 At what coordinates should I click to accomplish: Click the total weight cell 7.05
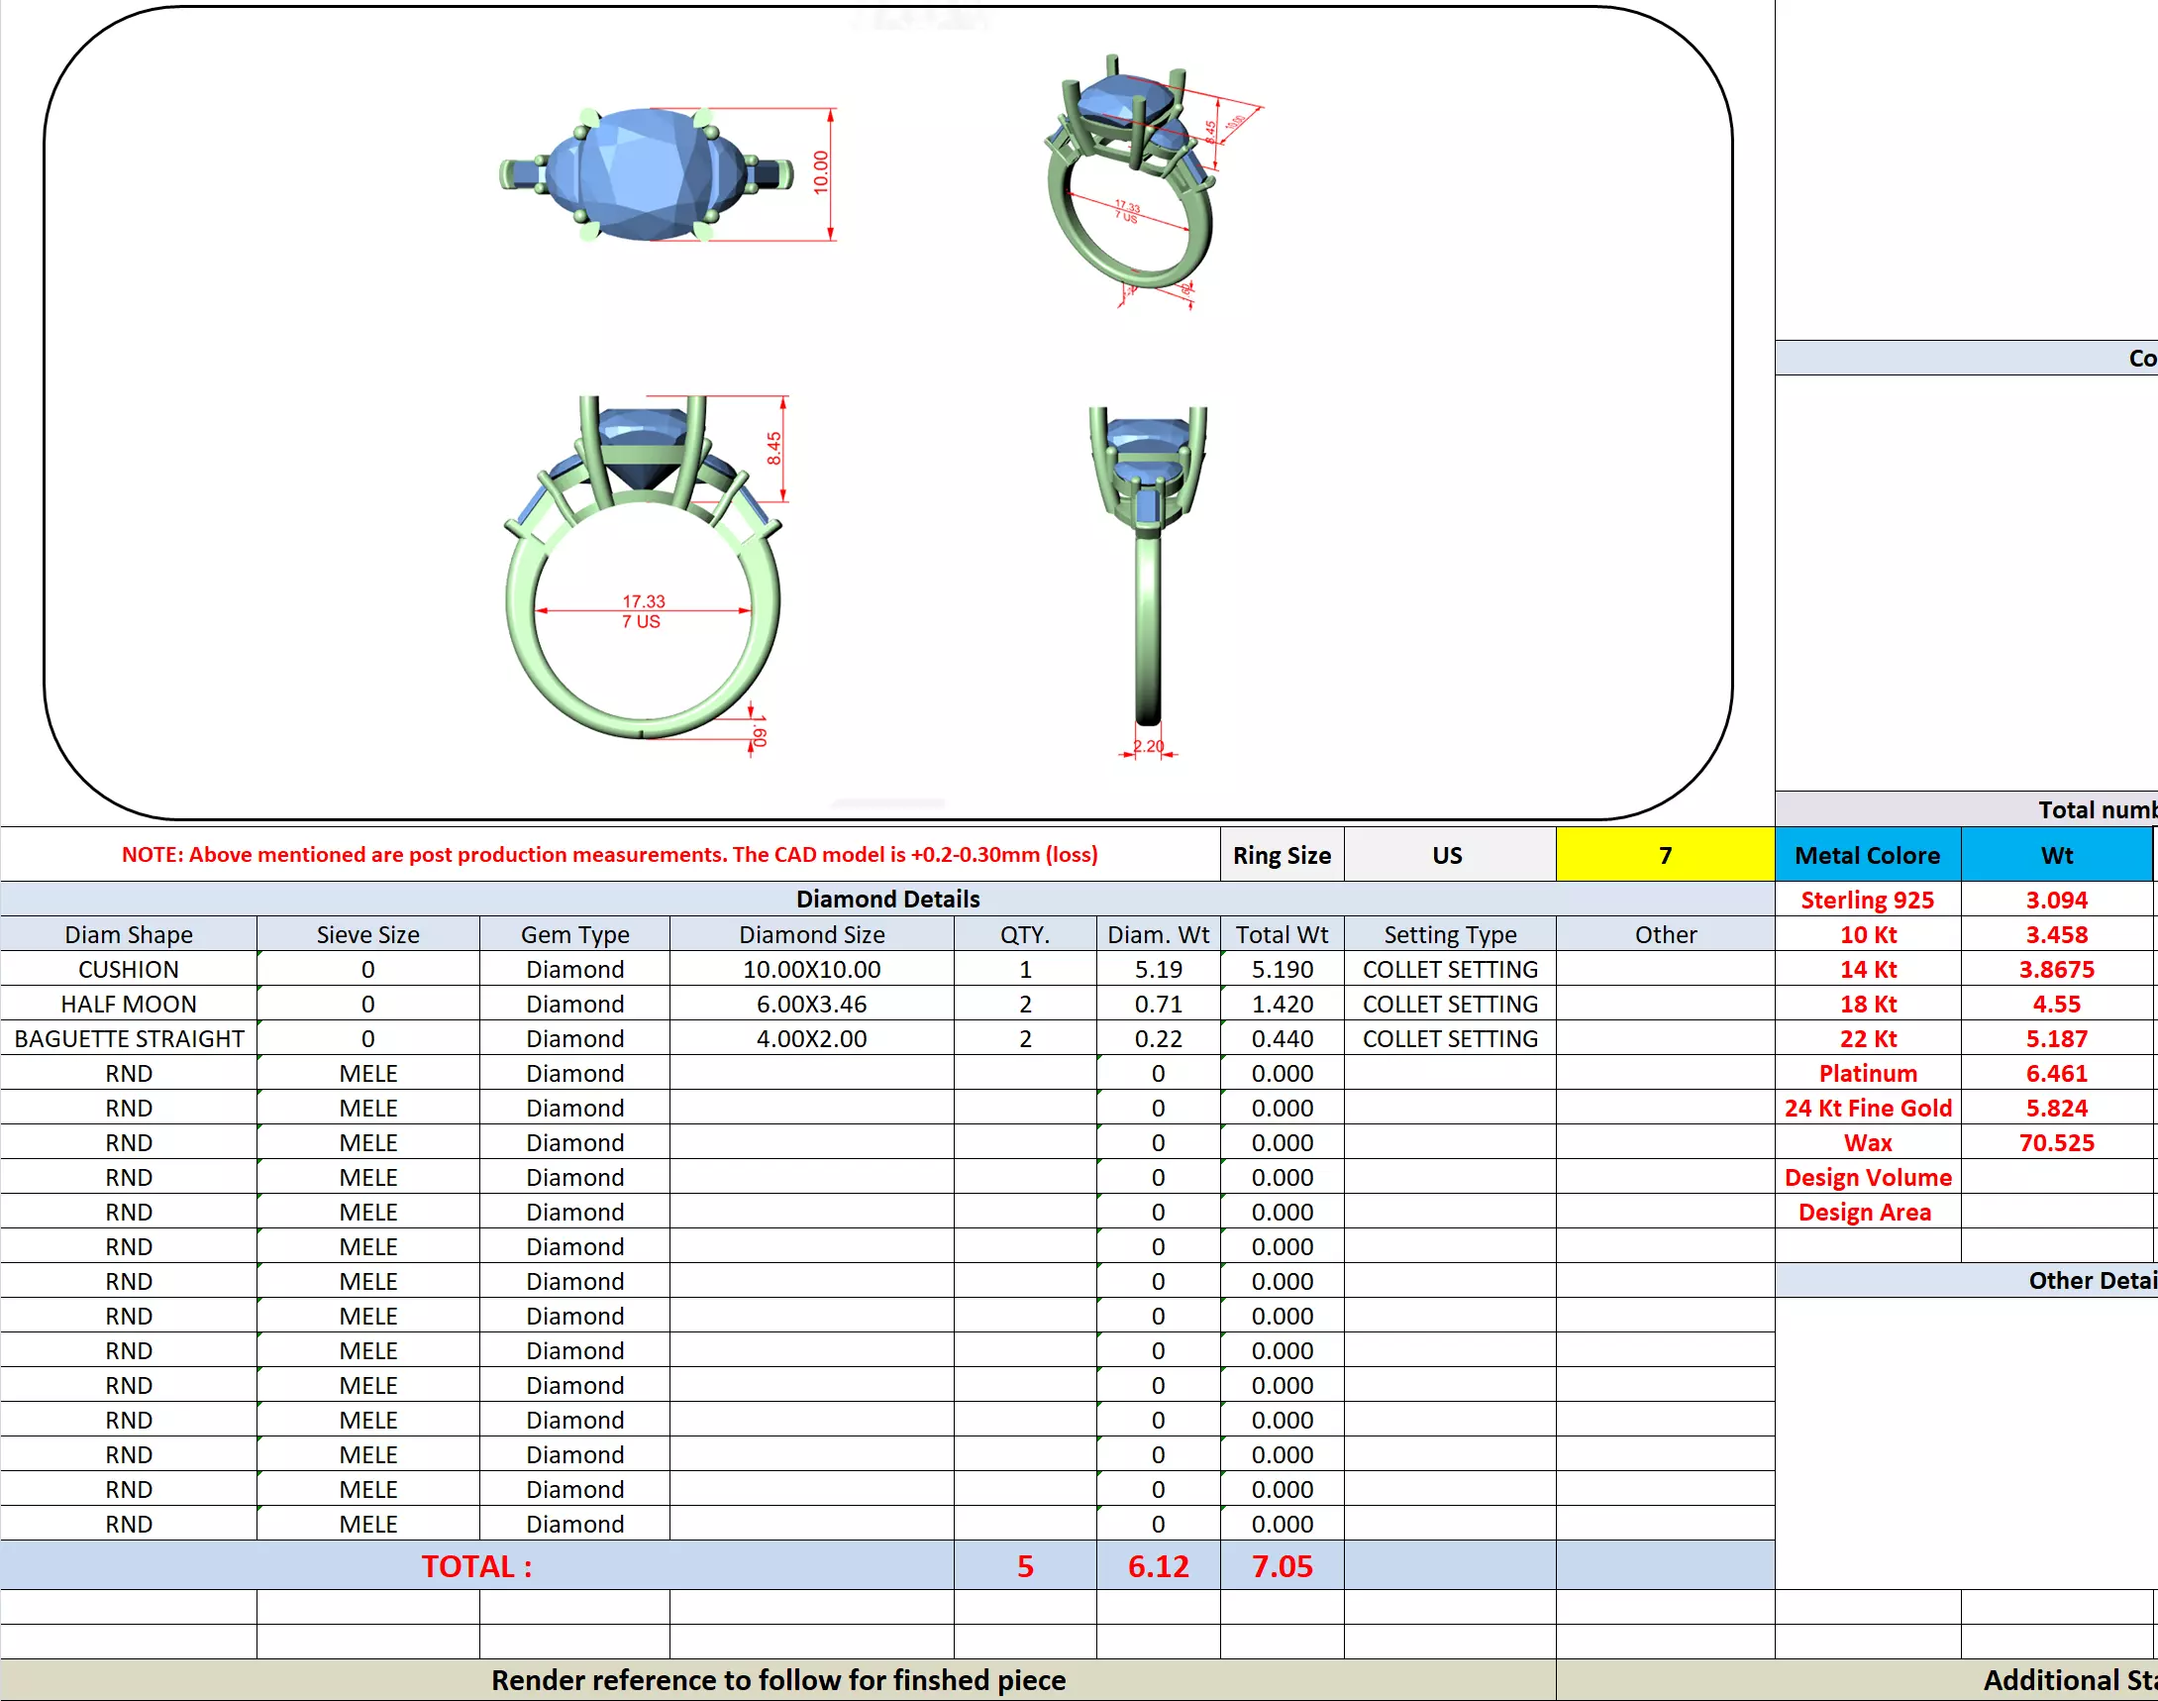pyautogui.click(x=1283, y=1565)
